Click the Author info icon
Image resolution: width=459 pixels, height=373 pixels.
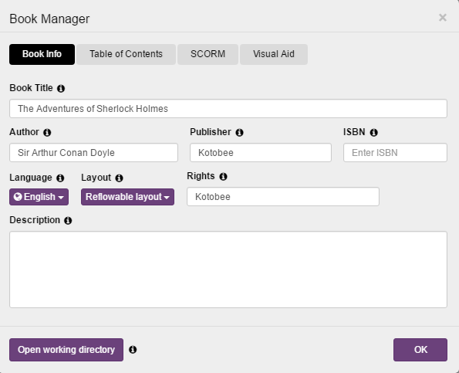[47, 132]
